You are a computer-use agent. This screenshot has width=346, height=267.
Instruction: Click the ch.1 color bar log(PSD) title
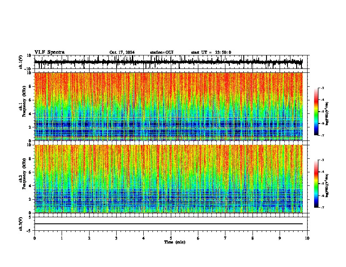coord(327,113)
